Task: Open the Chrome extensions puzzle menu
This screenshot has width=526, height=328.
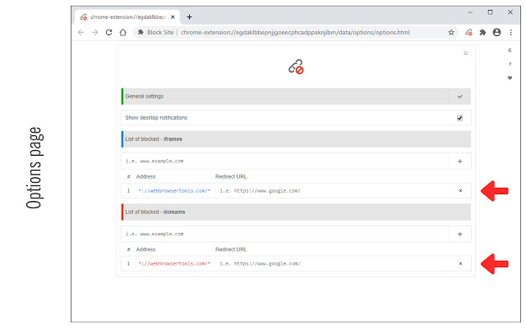Action: click(482, 33)
